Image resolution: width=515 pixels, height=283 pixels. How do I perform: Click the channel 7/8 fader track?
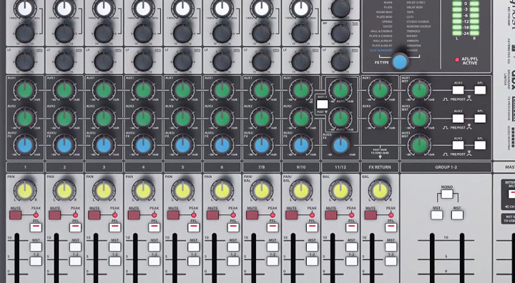point(253,258)
